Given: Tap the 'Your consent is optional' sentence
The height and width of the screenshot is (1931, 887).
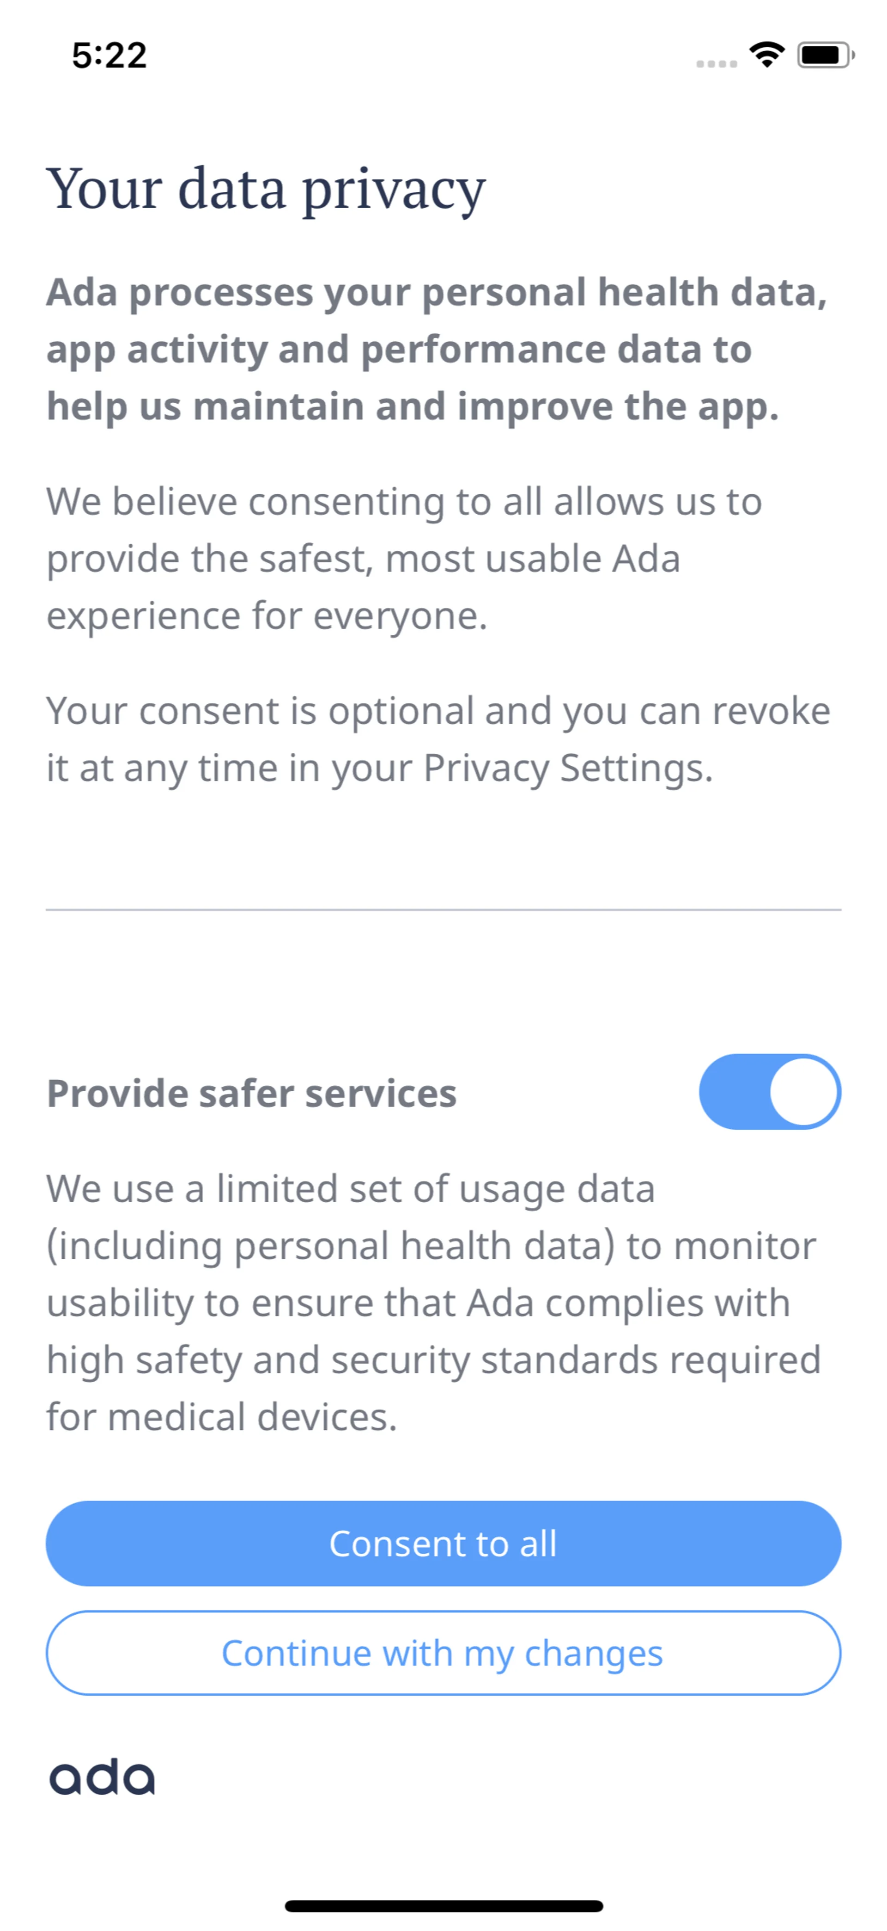Looking at the screenshot, I should 438,711.
